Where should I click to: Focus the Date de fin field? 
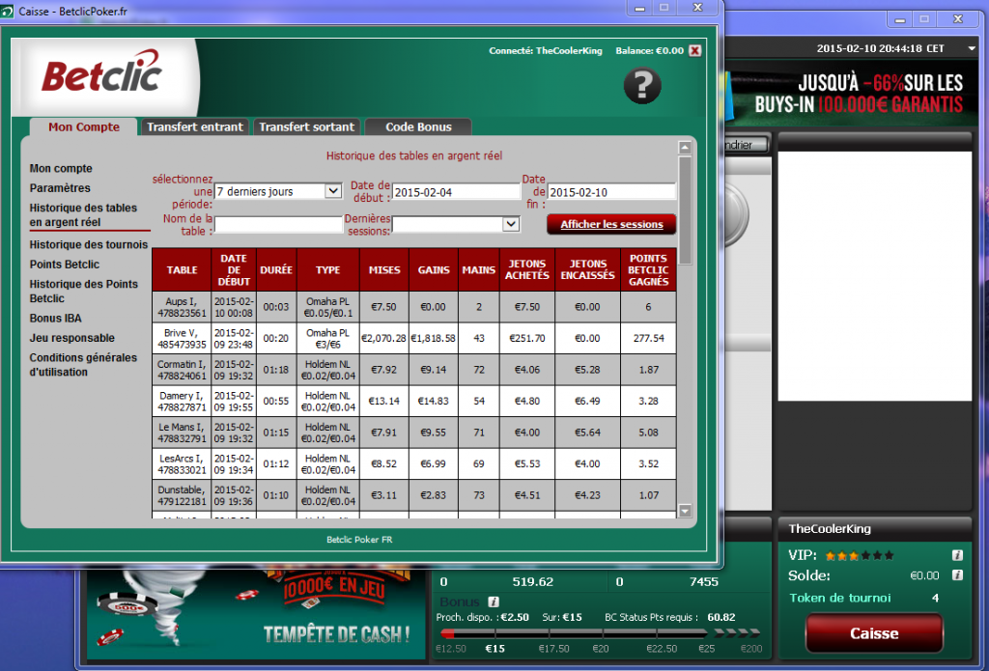click(611, 192)
